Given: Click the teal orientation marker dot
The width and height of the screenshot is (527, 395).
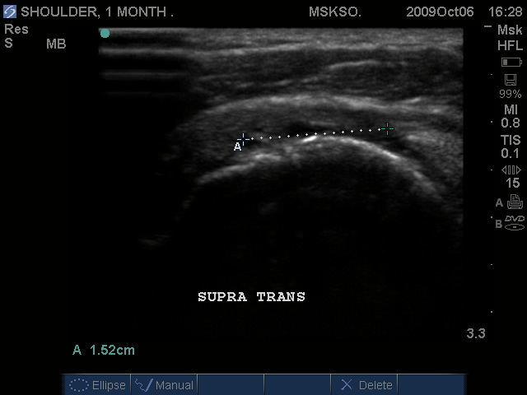Looking at the screenshot, I should [x=105, y=34].
